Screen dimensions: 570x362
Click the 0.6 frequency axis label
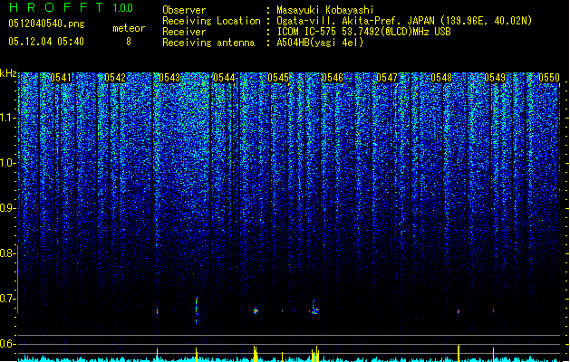coord(8,344)
